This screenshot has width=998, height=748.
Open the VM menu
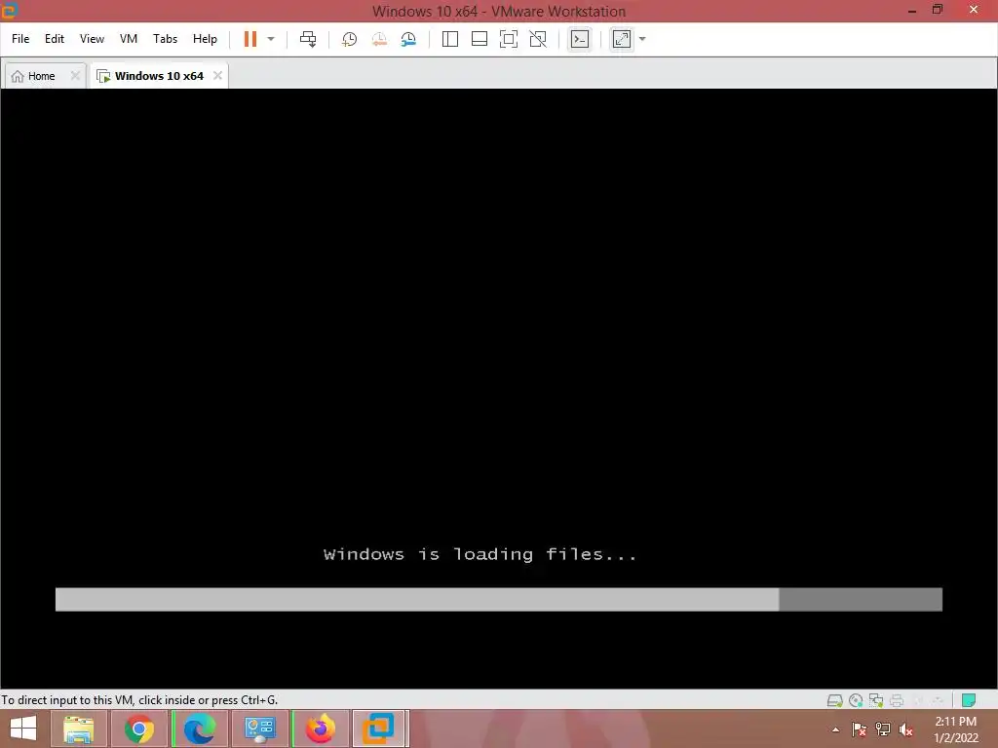(129, 39)
